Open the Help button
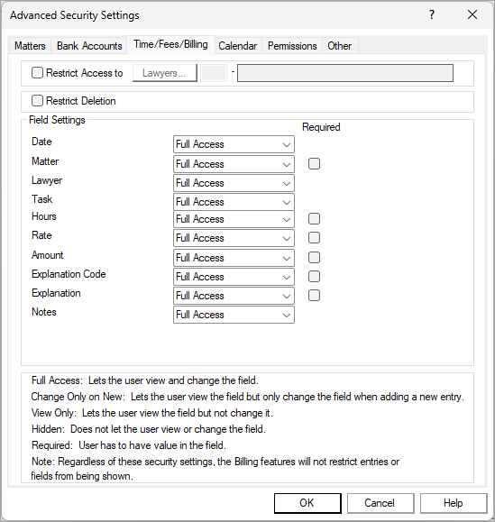This screenshot has height=522, width=495. pyautogui.click(x=454, y=503)
